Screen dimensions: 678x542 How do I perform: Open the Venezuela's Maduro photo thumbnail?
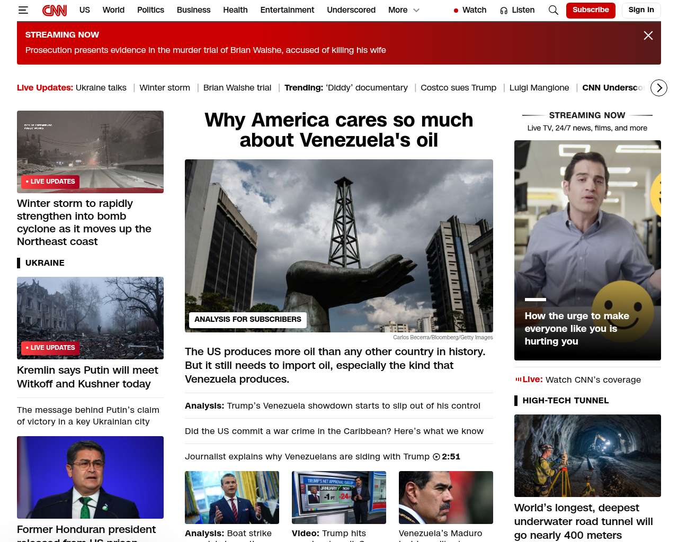(x=446, y=498)
